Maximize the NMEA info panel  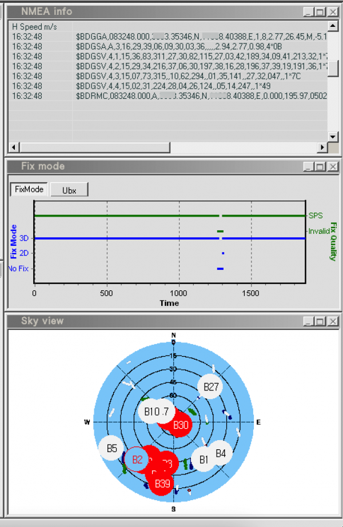click(x=320, y=12)
